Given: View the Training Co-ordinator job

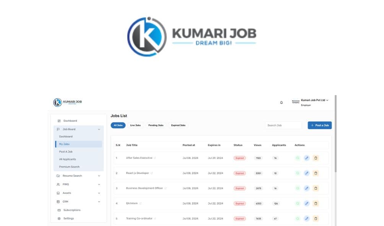Looking at the screenshot, I should [298, 219].
